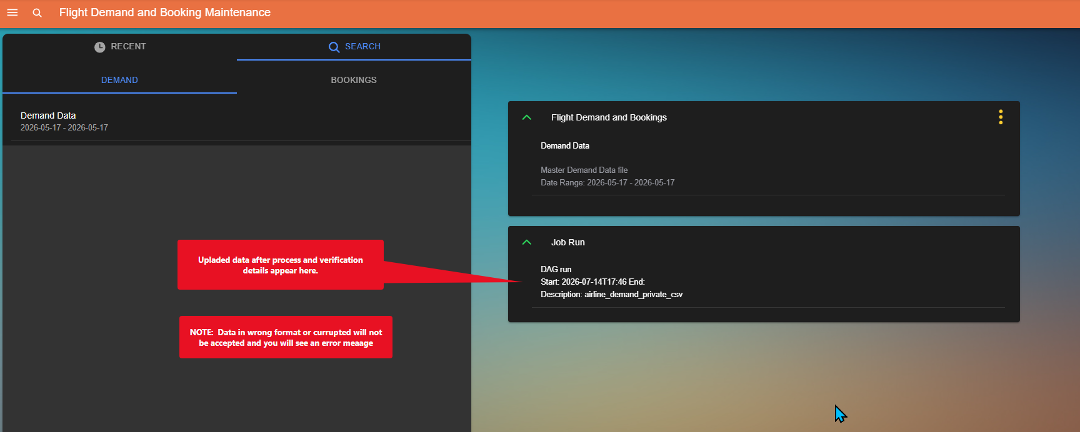Viewport: 1080px width, 432px height.
Task: Click the Master Demand Data file text
Action: coord(584,170)
